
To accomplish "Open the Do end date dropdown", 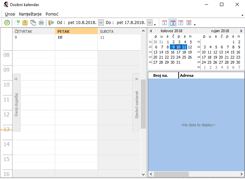I will click(x=150, y=23).
